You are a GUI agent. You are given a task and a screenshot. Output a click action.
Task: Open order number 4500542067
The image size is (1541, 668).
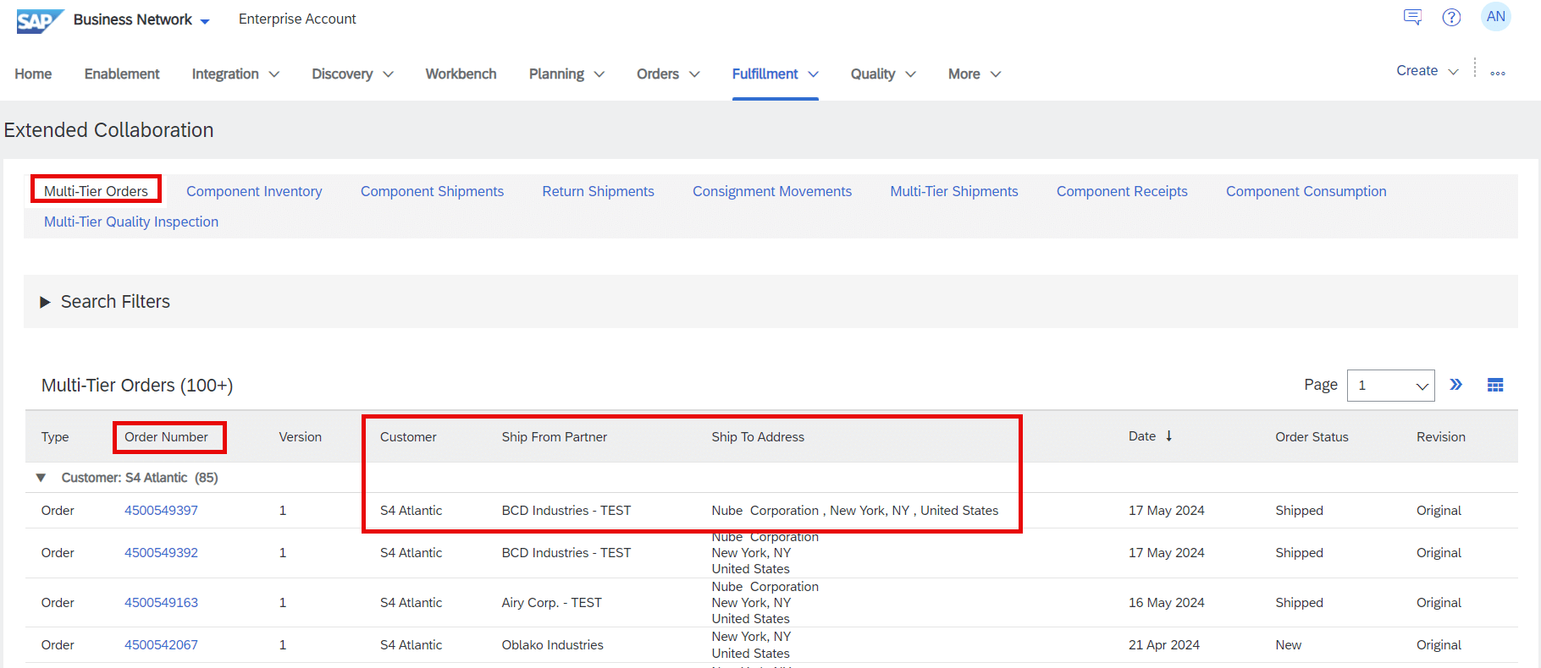coord(161,645)
